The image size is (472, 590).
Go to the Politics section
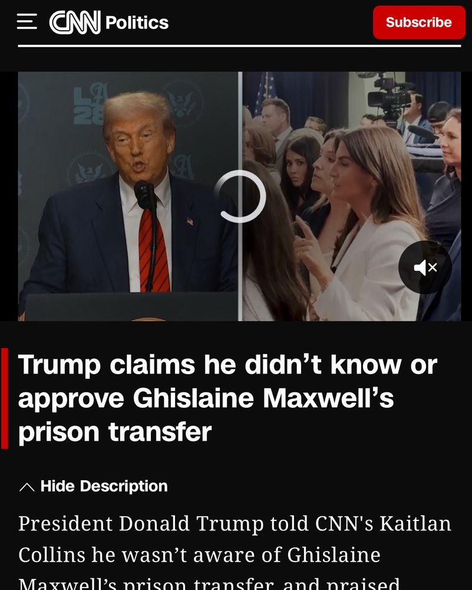tap(137, 22)
